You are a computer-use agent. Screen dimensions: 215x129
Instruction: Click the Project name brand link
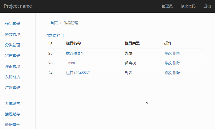tap(18, 6)
